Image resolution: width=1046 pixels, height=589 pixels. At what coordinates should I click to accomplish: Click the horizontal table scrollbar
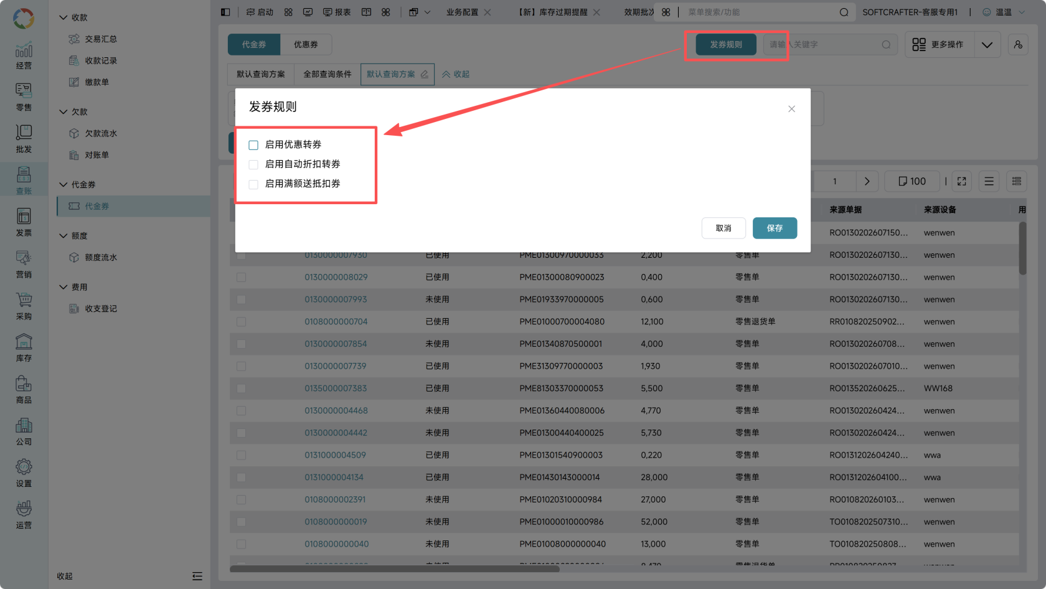pyautogui.click(x=394, y=568)
